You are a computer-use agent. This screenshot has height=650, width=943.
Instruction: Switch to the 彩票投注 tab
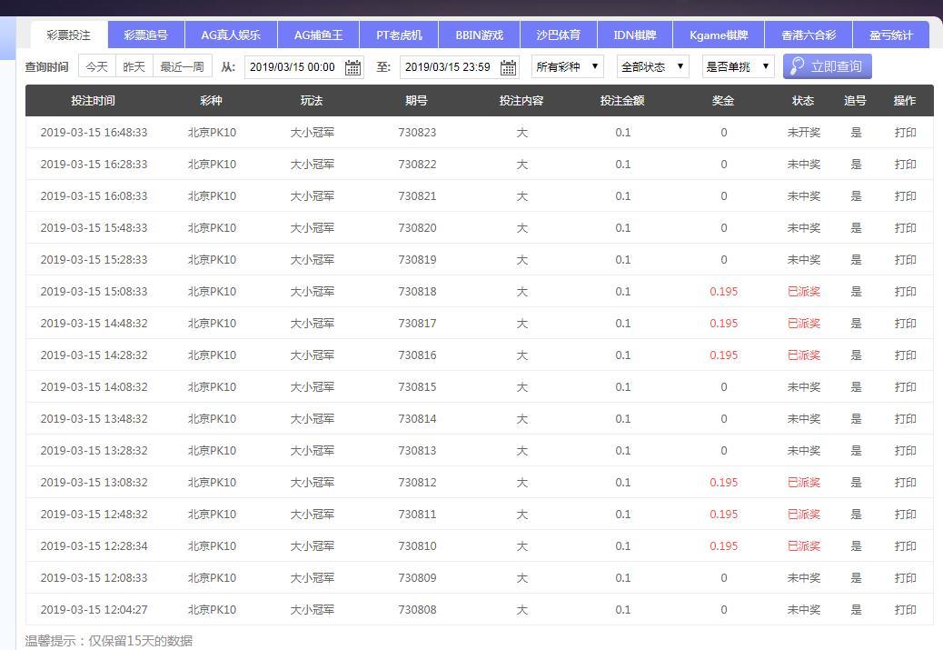[69, 35]
